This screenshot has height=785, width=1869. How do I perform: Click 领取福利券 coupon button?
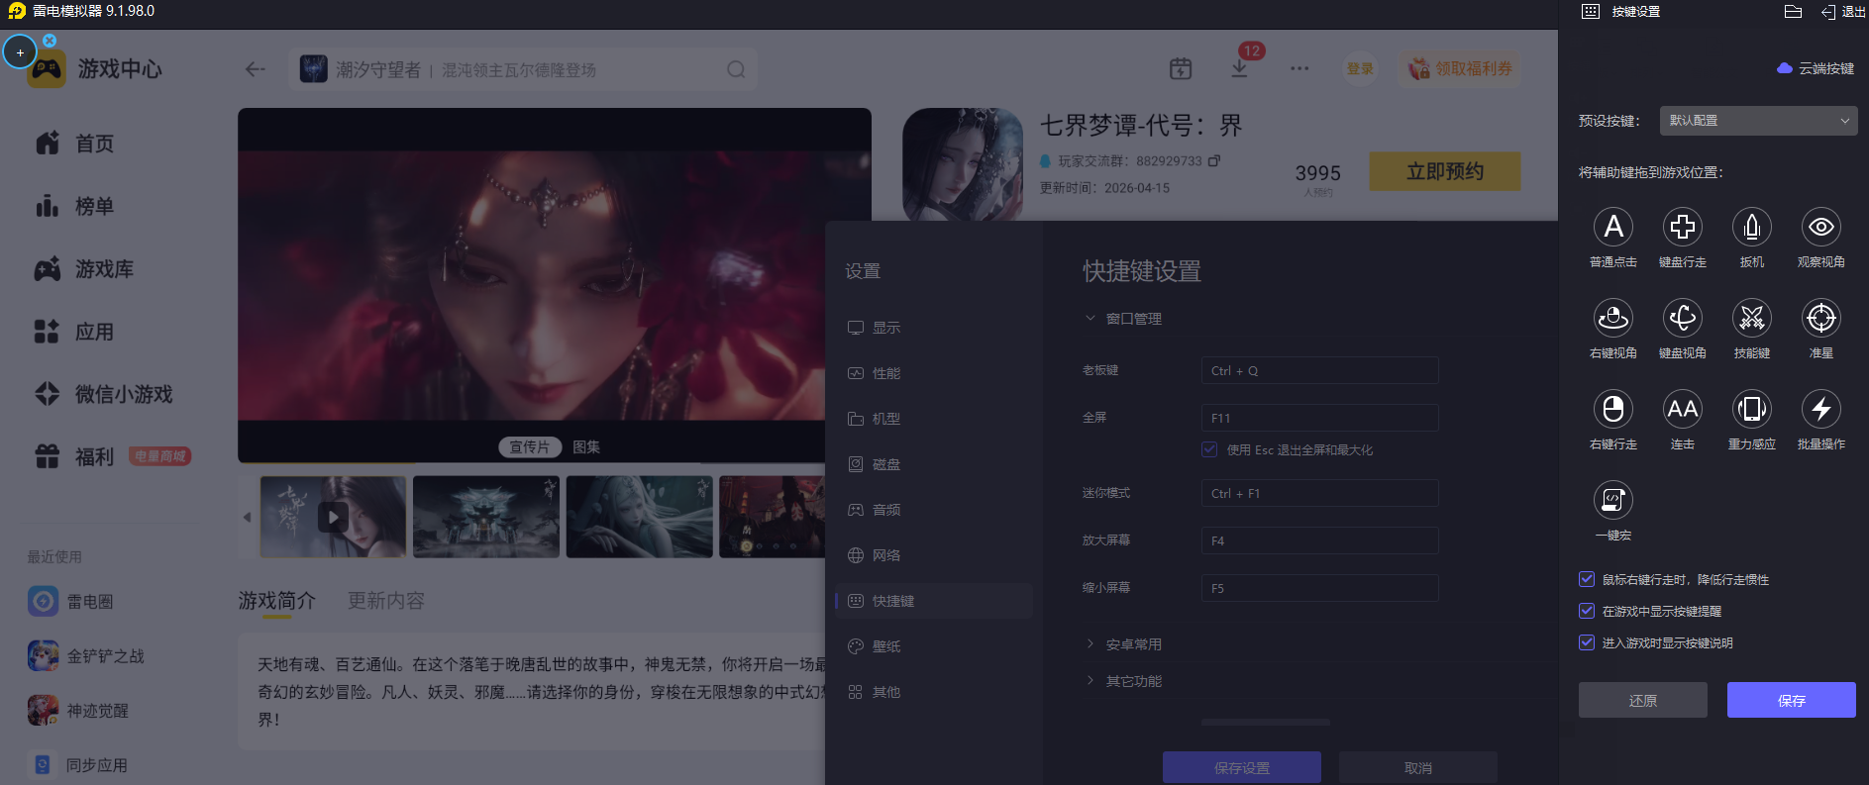click(1460, 68)
